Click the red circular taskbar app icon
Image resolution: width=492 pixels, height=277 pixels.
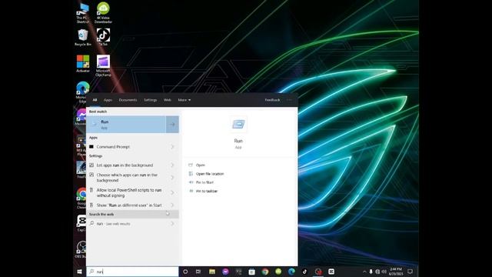click(318, 272)
